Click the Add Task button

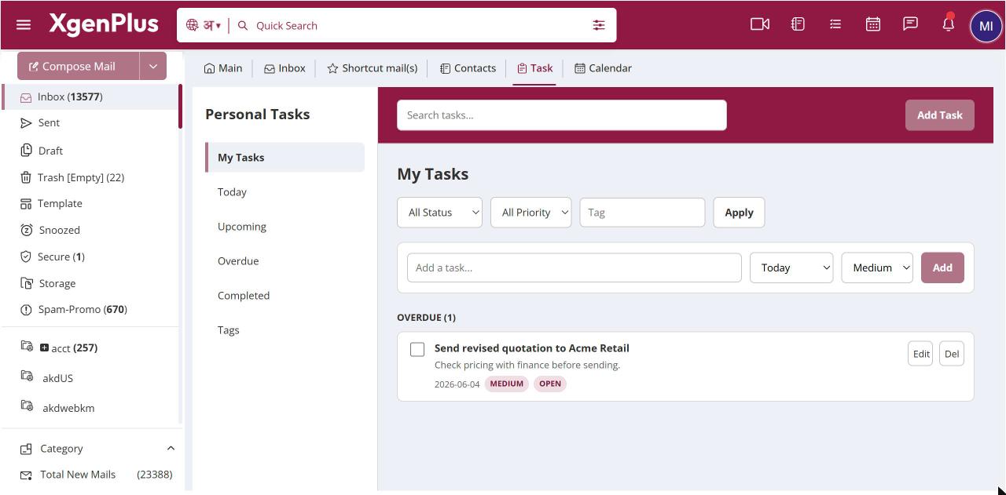click(939, 115)
